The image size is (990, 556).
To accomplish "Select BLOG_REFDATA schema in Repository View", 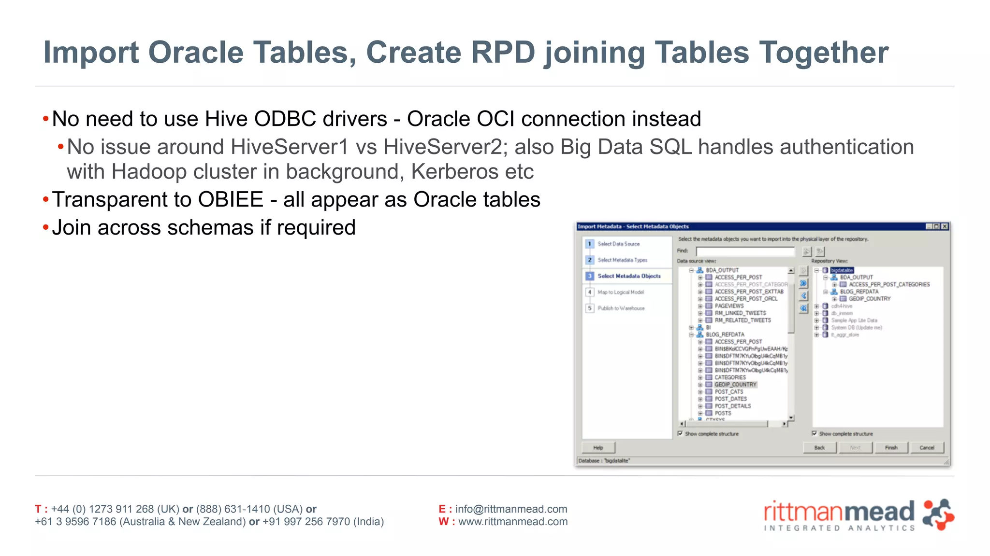I will (x=859, y=292).
